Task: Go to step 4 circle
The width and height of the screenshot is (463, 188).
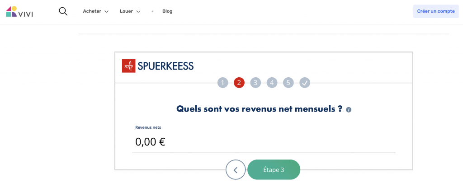Action: point(272,83)
